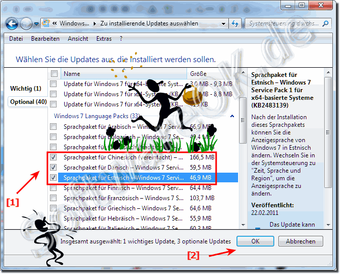Select the Sprachpaket für Französisch row
340x274 pixels.
tap(143, 198)
